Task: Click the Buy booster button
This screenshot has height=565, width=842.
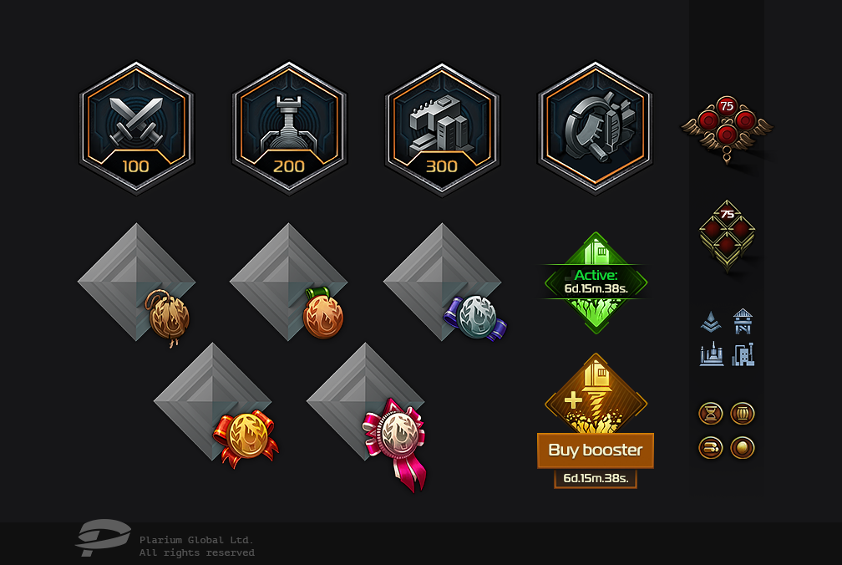Action: click(x=596, y=450)
